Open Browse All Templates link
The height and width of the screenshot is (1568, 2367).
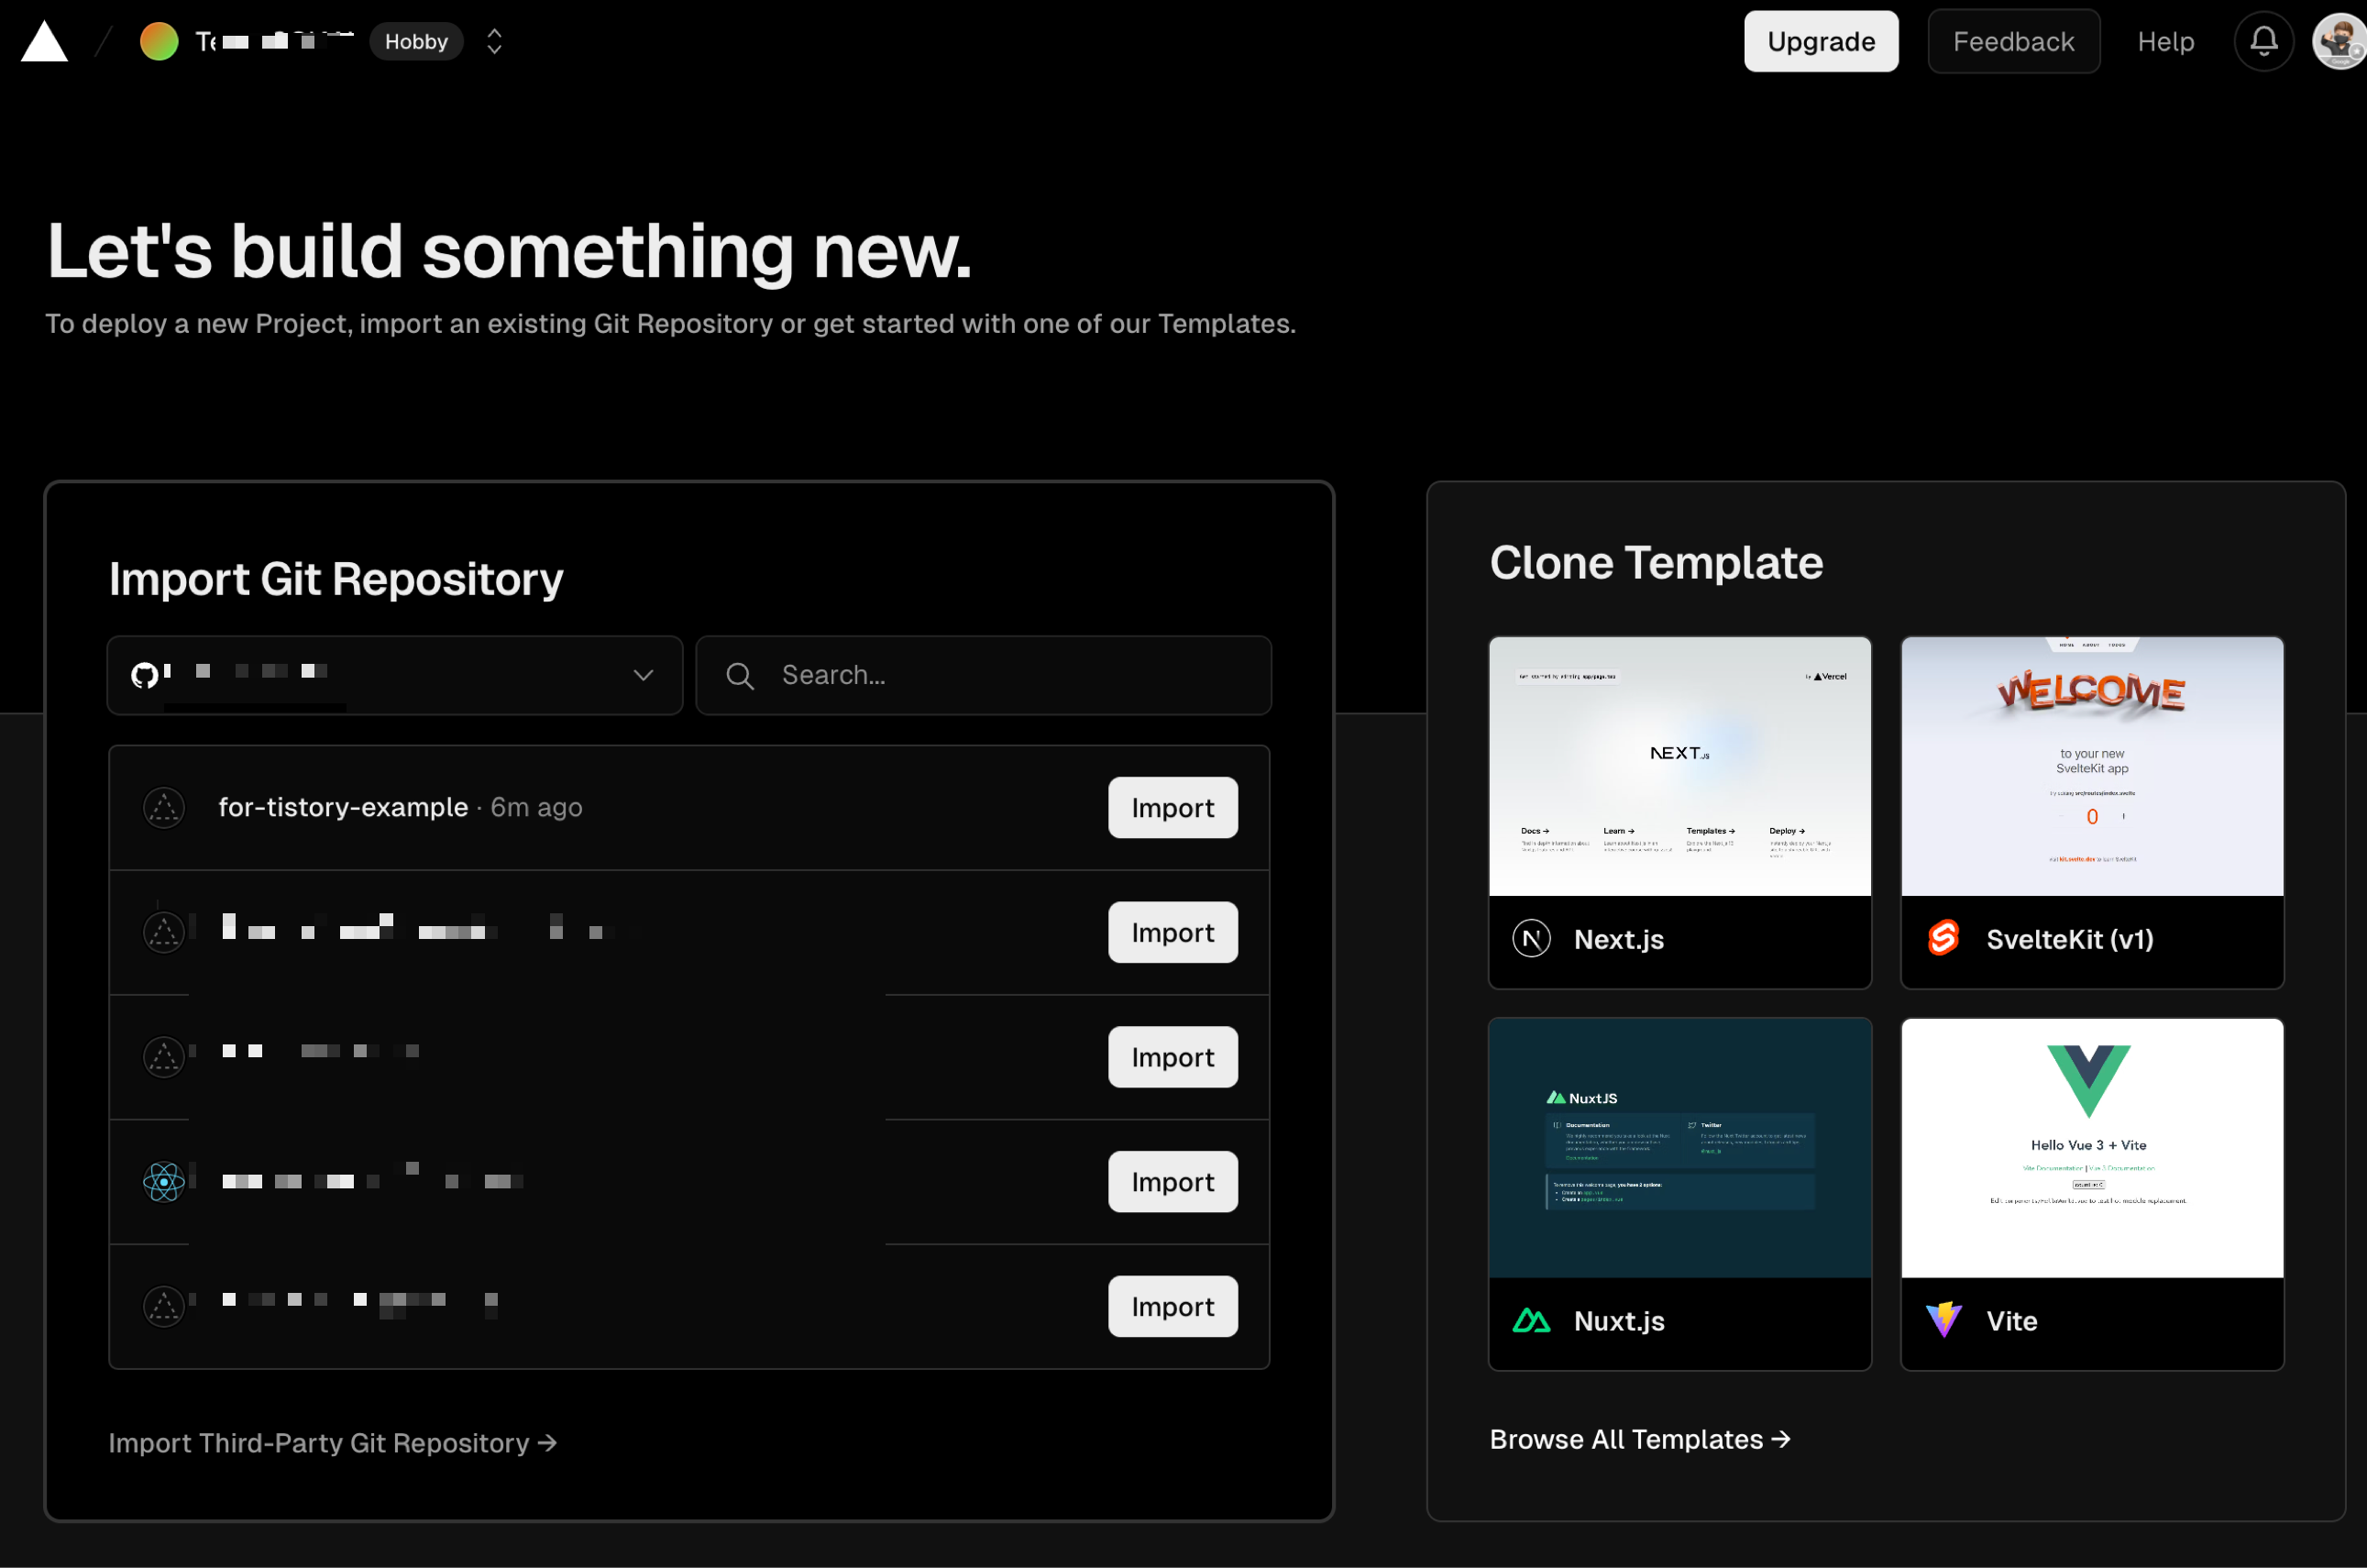pyautogui.click(x=1639, y=1439)
